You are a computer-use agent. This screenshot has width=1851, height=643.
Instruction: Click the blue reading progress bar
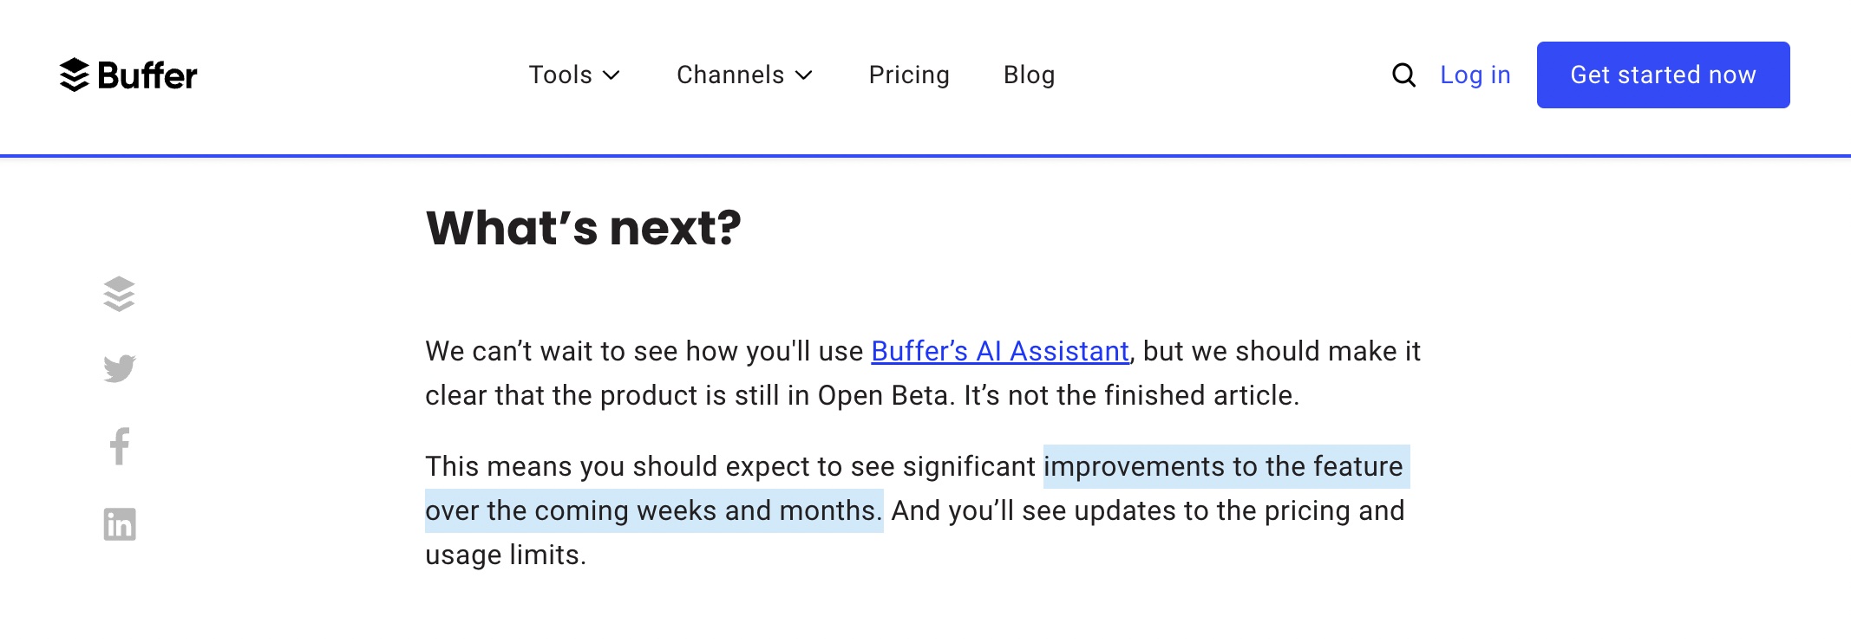[x=925, y=156]
